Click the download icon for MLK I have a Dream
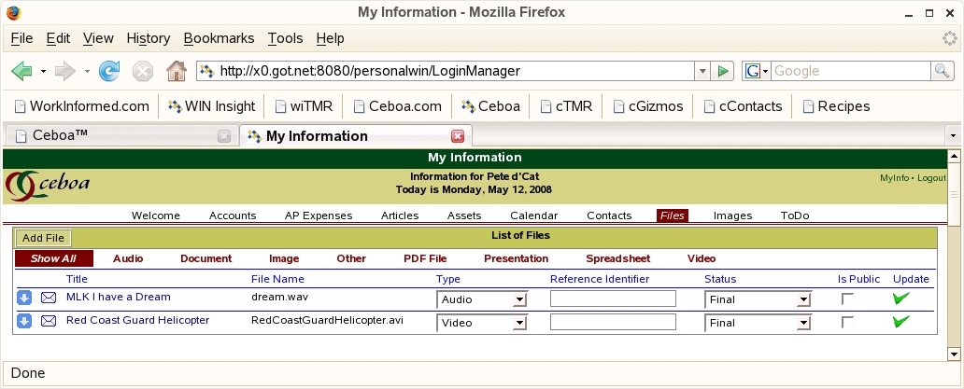964x389 pixels. pyautogui.click(x=24, y=299)
